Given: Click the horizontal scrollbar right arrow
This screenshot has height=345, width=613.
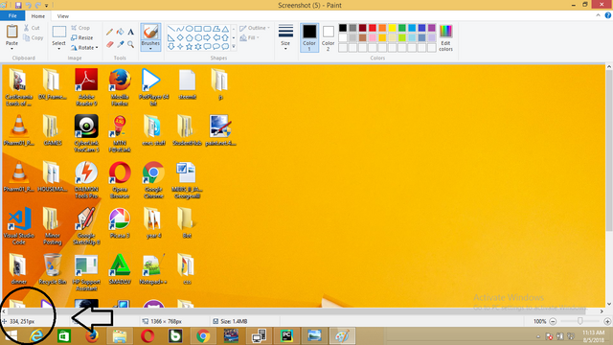Looking at the screenshot, I should (x=602, y=311).
